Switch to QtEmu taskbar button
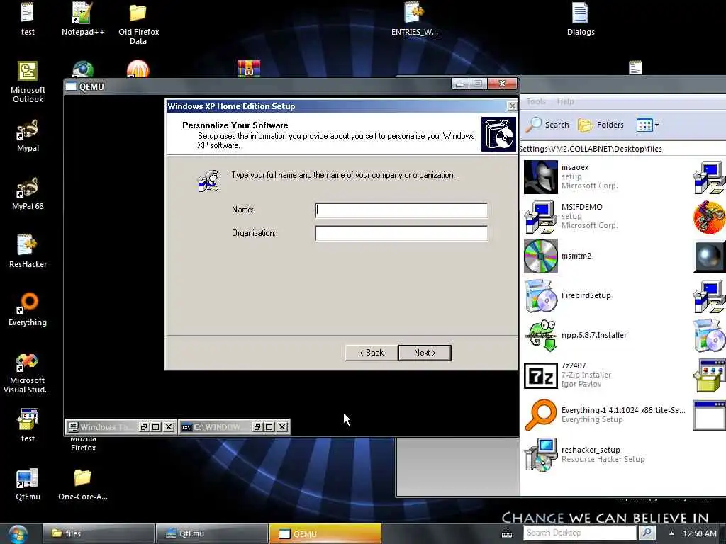The height and width of the screenshot is (544, 726). pyautogui.click(x=211, y=534)
